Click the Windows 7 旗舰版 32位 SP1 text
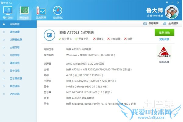Viewport: 183px width, 122px height. (x=91, y=55)
